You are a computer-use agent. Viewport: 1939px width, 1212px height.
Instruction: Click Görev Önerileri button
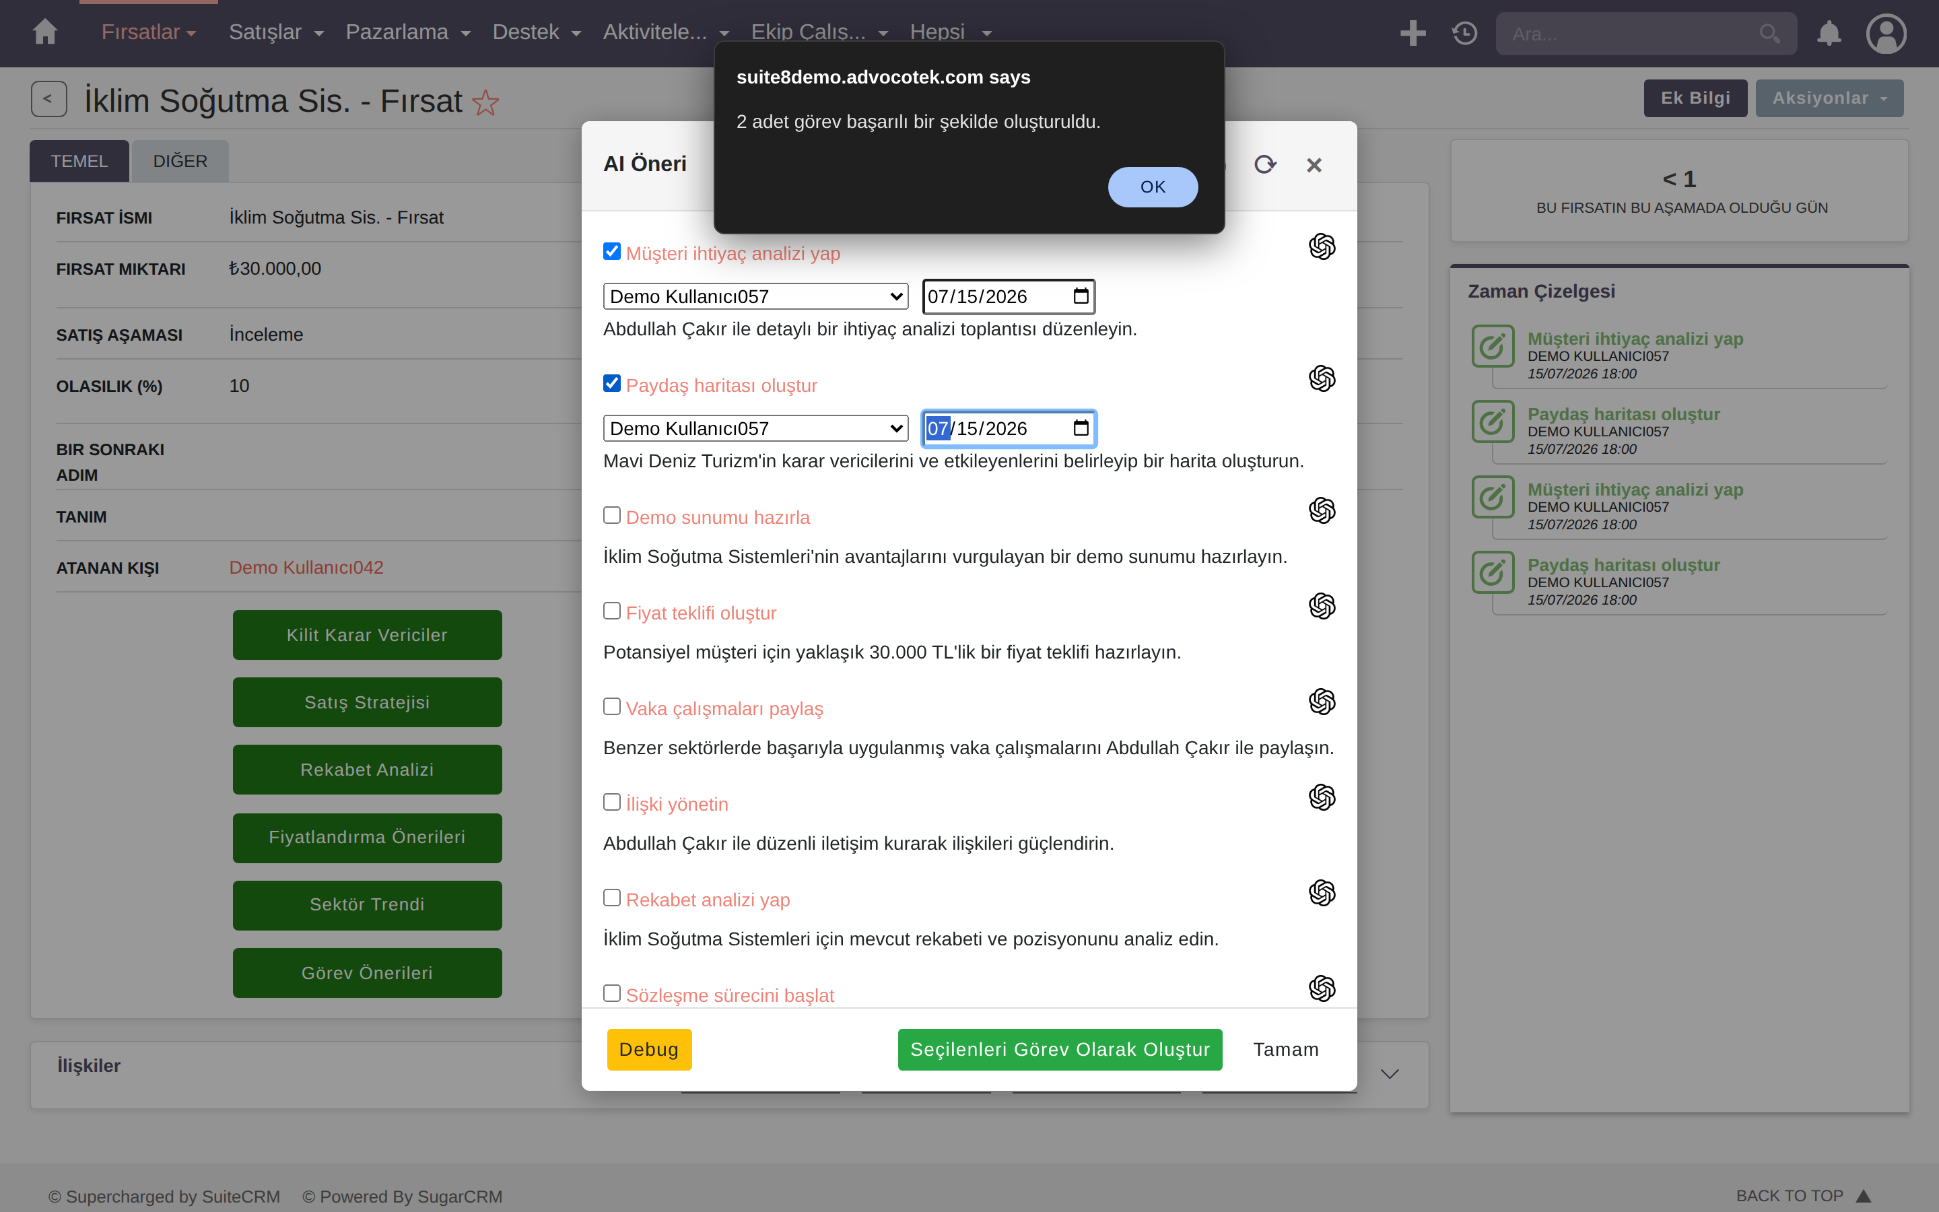click(367, 973)
